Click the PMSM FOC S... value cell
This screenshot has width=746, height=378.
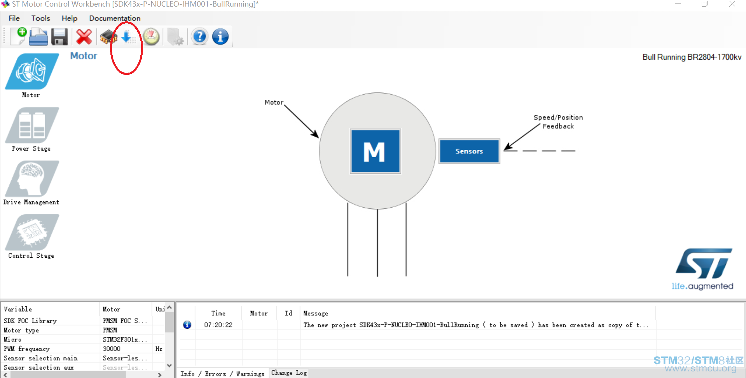tap(125, 321)
